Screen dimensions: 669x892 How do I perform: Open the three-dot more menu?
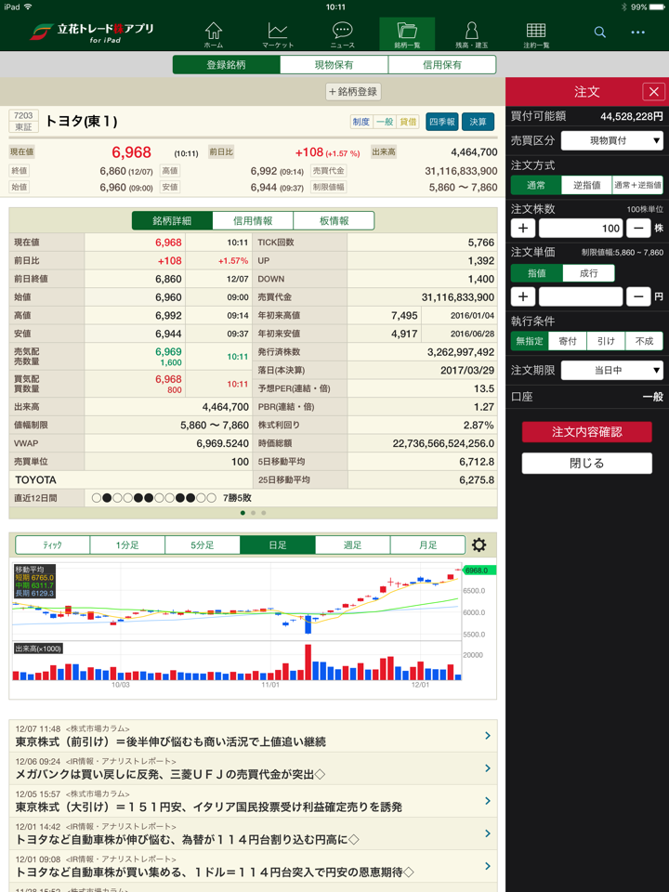(x=637, y=33)
